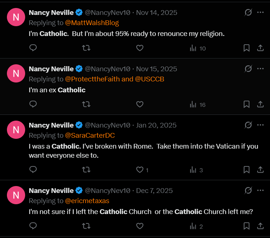The height and width of the screenshot is (238, 270).
Task: Visit the @ericmetaxas profile link
Action: pos(87,201)
